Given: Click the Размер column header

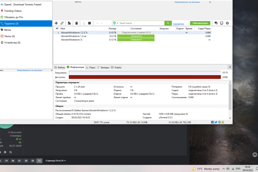Looking at the screenshot, I should point(112,29).
